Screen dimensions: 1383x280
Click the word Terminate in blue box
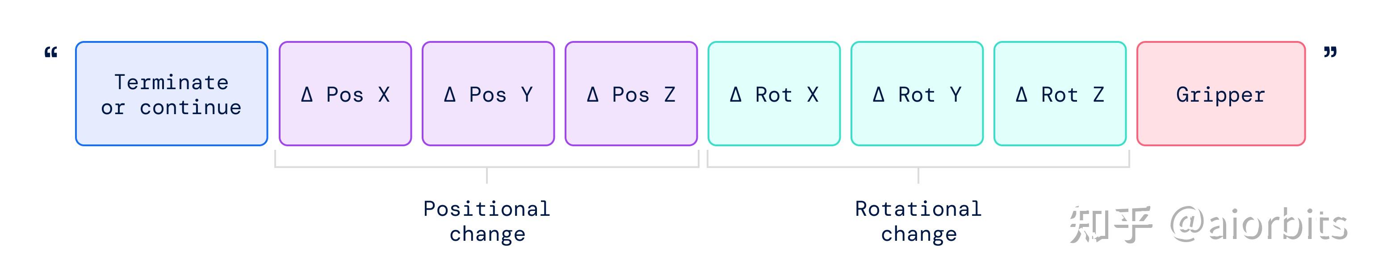(x=171, y=82)
